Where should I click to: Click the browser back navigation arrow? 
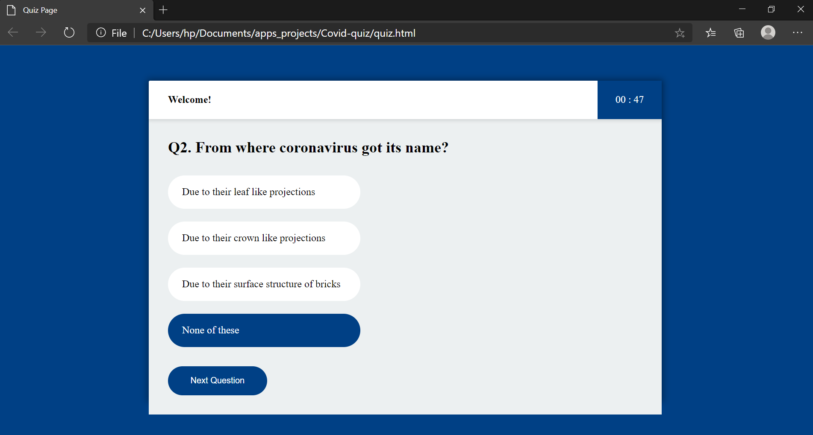point(13,32)
